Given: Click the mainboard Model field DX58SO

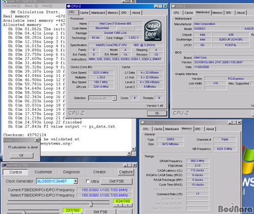Looking at the screenshot, I should [217, 28].
